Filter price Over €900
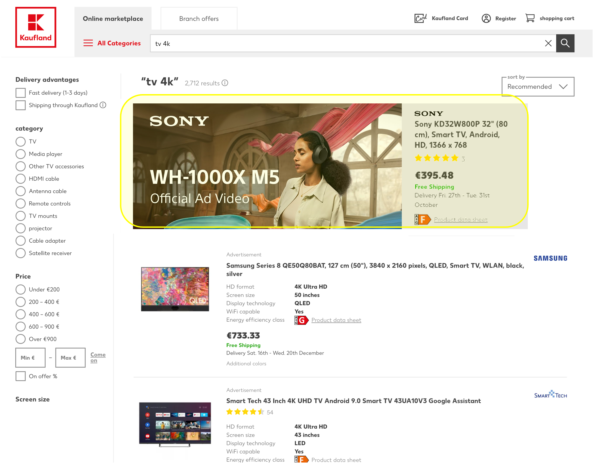 [20, 339]
